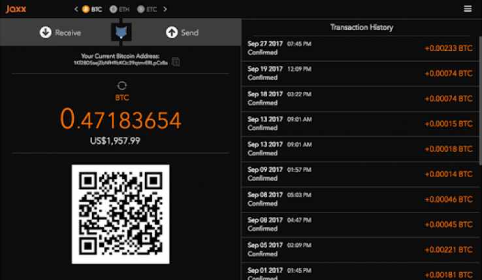Click the +0.00046 BTC amount
Viewport: 482px width, 280px height.
[449, 199]
